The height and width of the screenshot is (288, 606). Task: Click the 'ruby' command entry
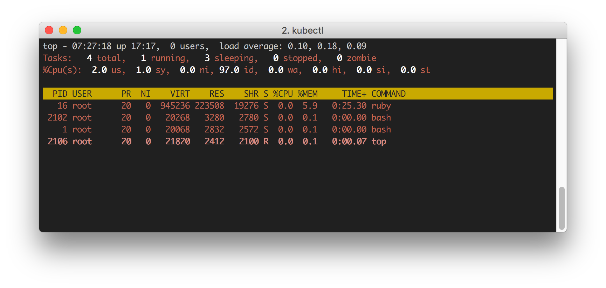pos(381,106)
